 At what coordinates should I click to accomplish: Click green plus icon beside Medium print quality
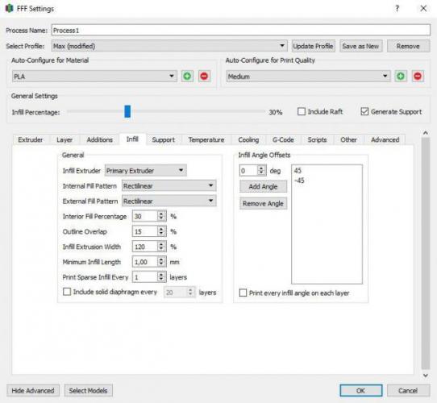401,76
